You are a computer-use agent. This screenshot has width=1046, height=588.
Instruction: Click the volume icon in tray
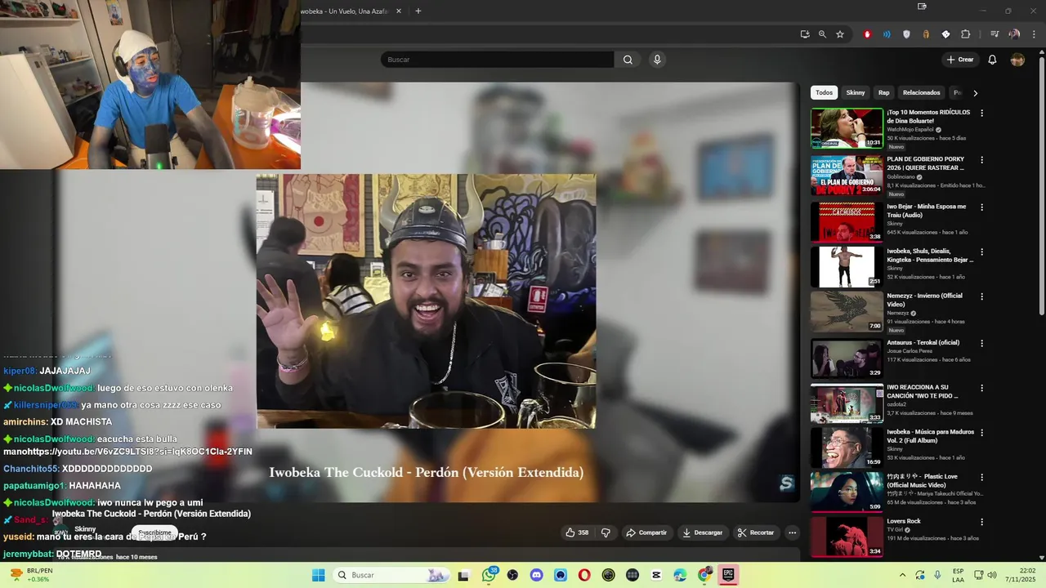pyautogui.click(x=990, y=575)
